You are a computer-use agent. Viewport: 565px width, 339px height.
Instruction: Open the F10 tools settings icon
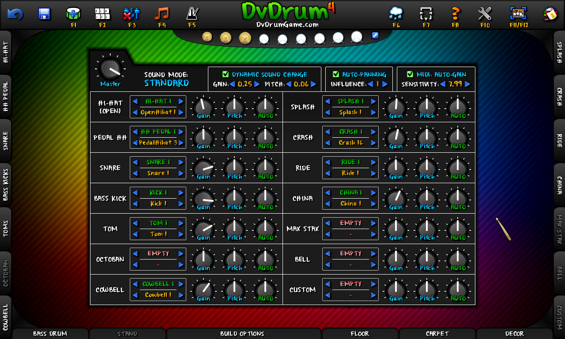(485, 14)
